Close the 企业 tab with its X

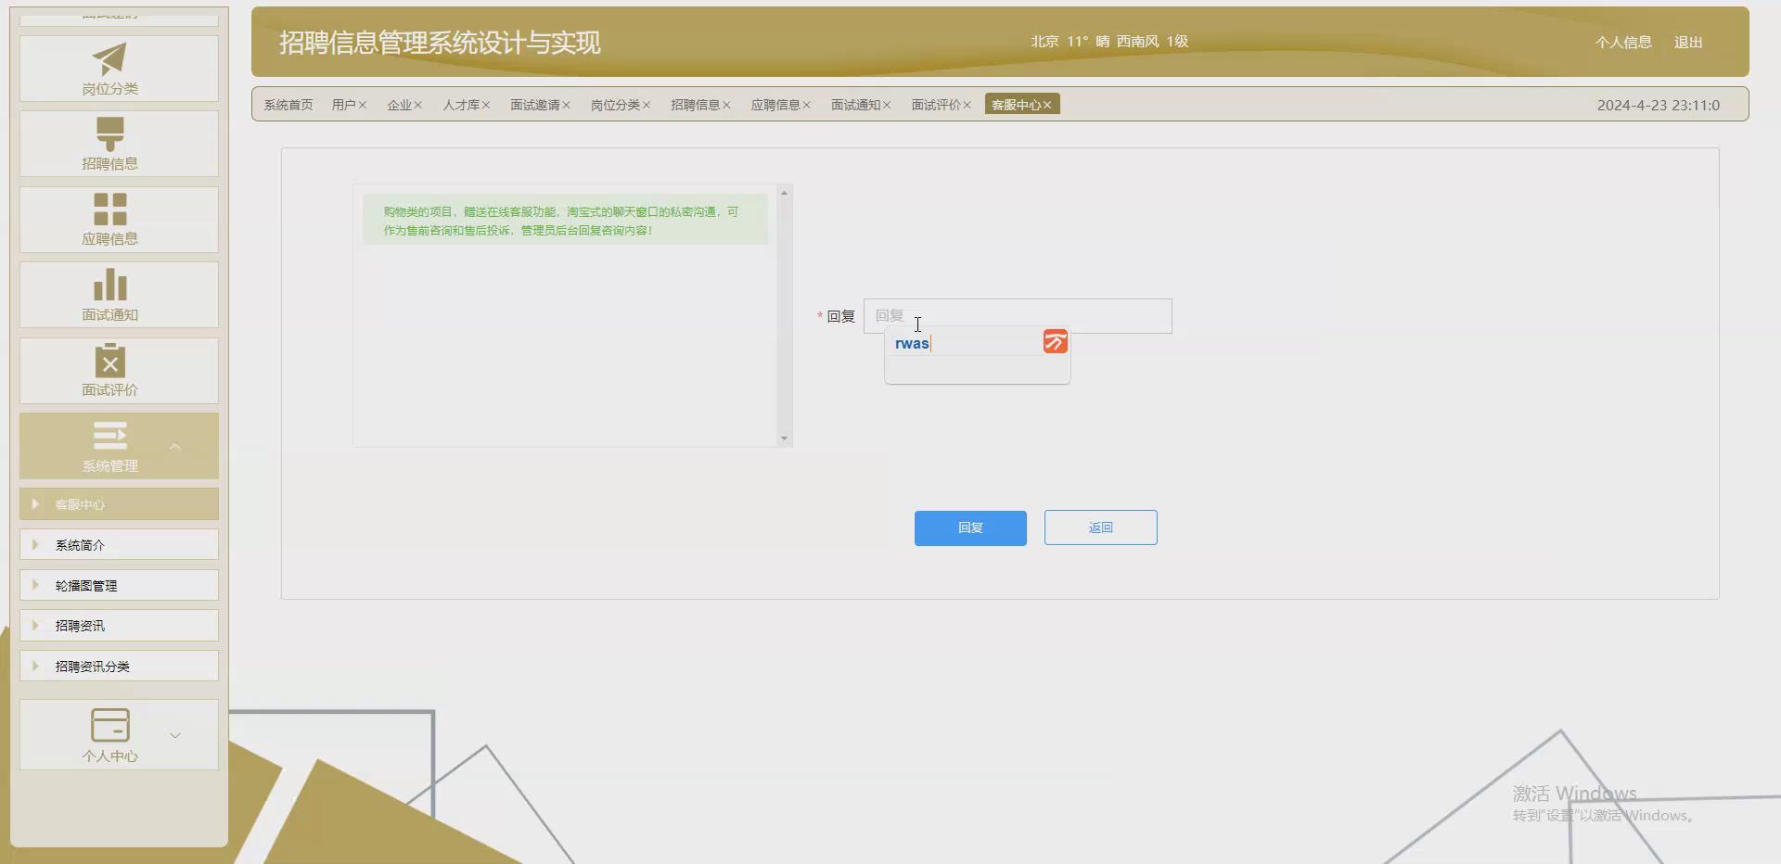pyautogui.click(x=418, y=105)
